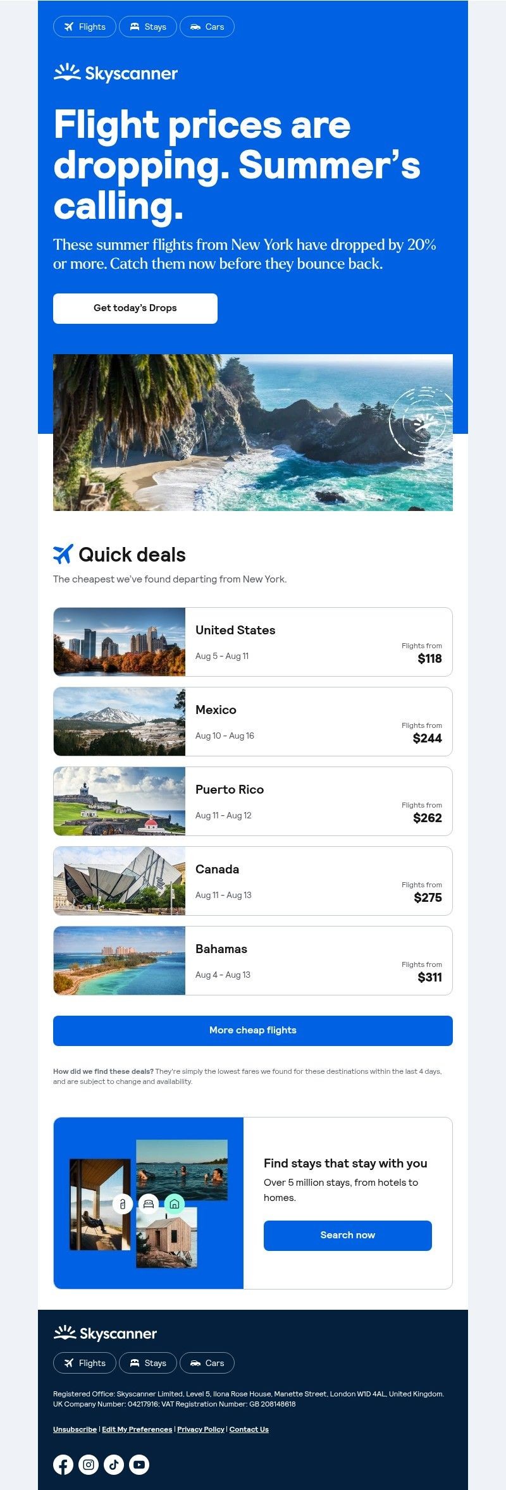
Task: Click the Search now button
Action: 348,1235
